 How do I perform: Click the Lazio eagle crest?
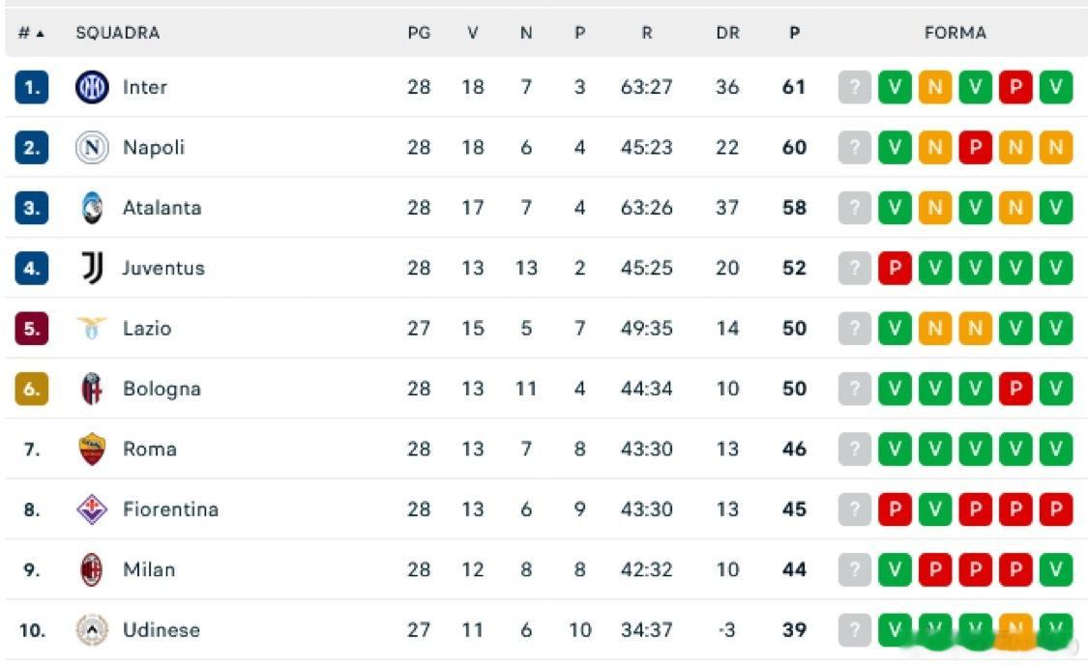point(92,329)
